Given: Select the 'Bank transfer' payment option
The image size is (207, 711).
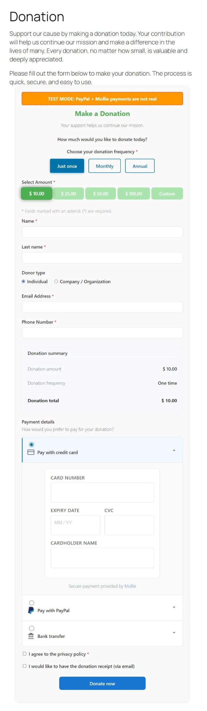Looking at the screenshot, I should [x=31, y=629].
